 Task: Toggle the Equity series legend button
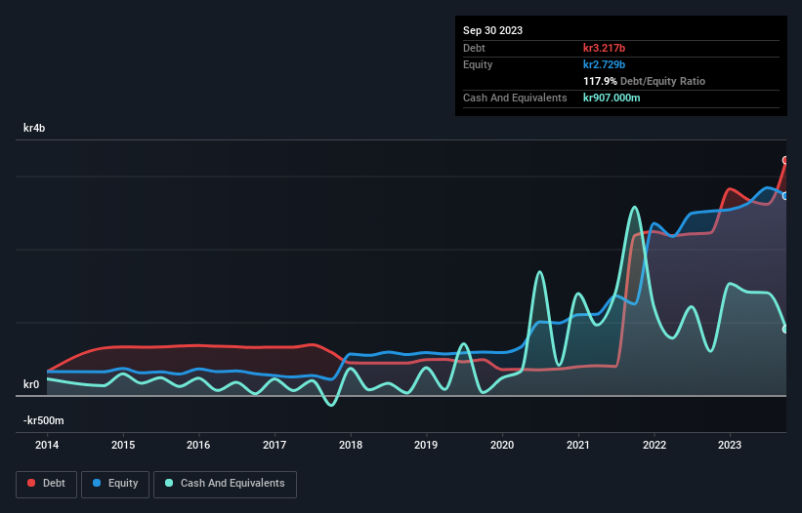click(x=115, y=484)
